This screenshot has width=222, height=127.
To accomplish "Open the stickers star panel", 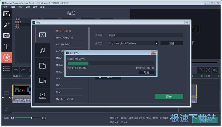I will pos(7,57).
